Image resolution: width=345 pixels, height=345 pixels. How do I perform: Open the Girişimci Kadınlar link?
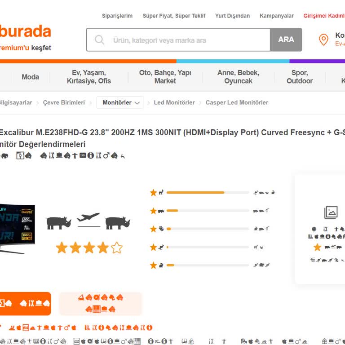point(324,16)
